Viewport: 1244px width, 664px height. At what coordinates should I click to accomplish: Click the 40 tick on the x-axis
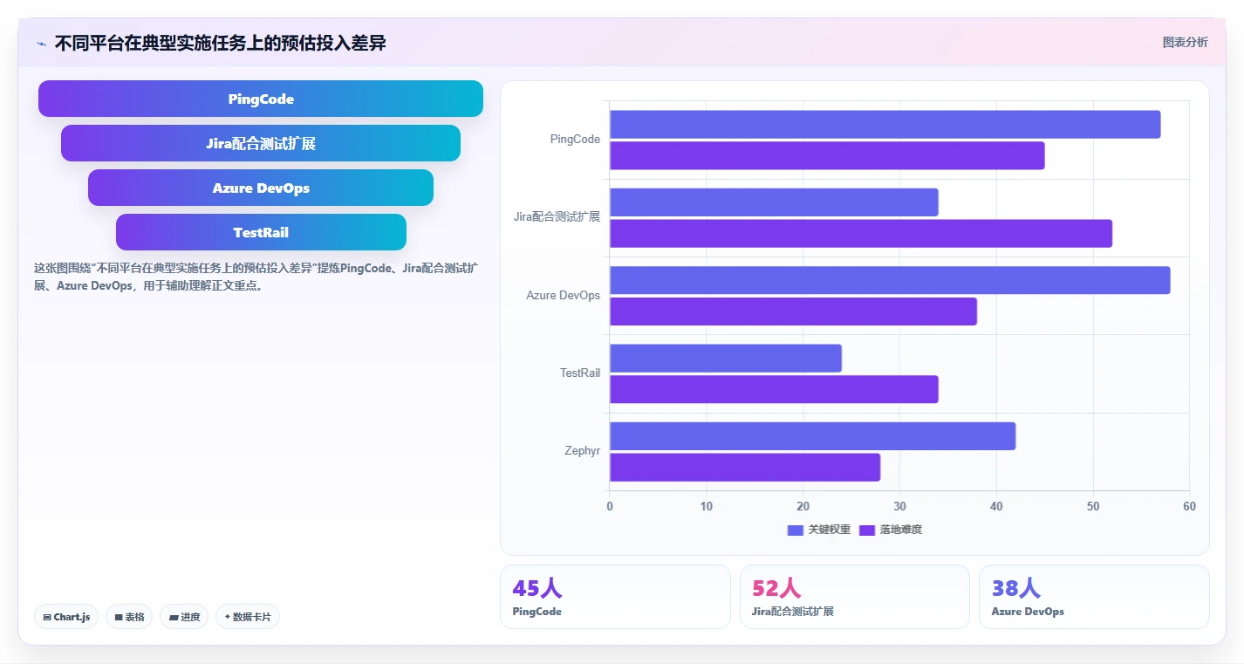[x=996, y=507]
